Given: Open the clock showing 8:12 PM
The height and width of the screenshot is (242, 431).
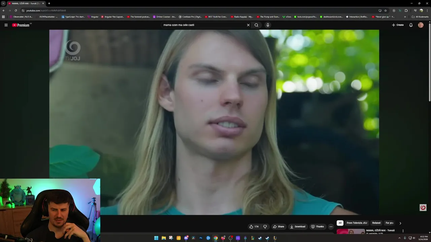Looking at the screenshot, I should coord(424,238).
